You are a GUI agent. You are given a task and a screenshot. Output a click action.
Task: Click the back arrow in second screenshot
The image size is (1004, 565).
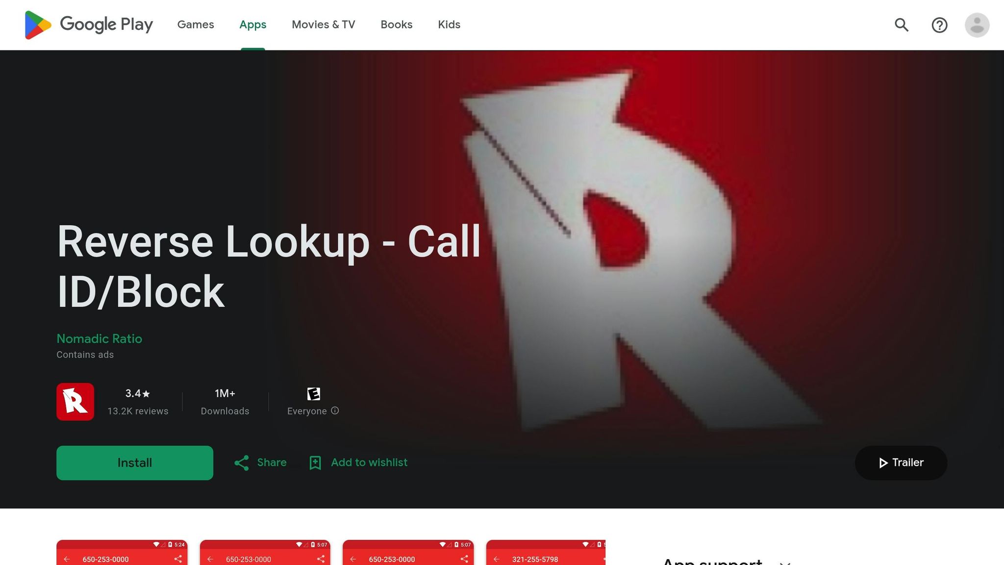(x=210, y=559)
